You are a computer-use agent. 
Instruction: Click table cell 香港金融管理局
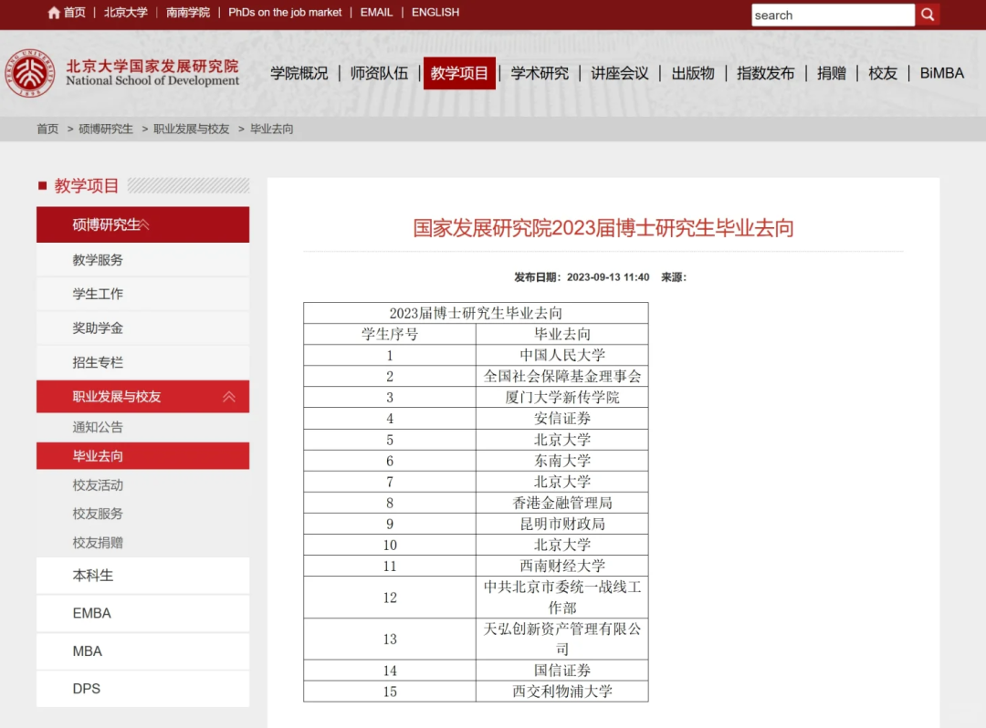562,503
